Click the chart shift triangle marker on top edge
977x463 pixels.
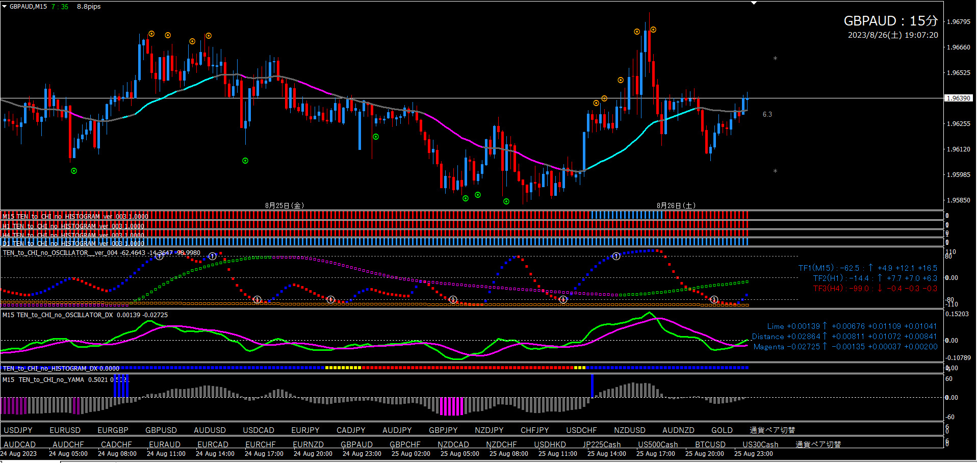click(754, 3)
